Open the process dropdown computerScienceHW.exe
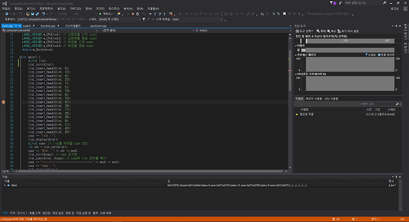The height and width of the screenshot is (222, 409). (39, 19)
